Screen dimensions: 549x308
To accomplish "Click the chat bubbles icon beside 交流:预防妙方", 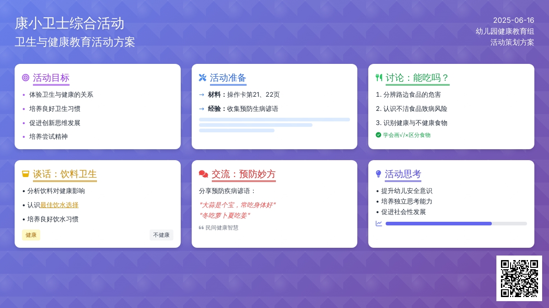I will point(204,174).
